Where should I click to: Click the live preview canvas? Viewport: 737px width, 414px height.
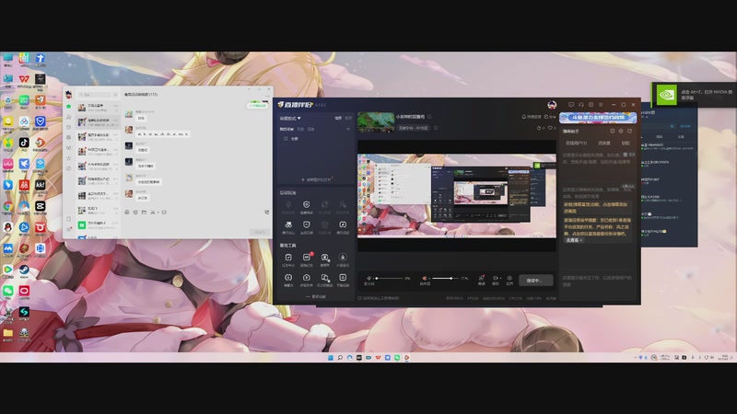[456, 196]
